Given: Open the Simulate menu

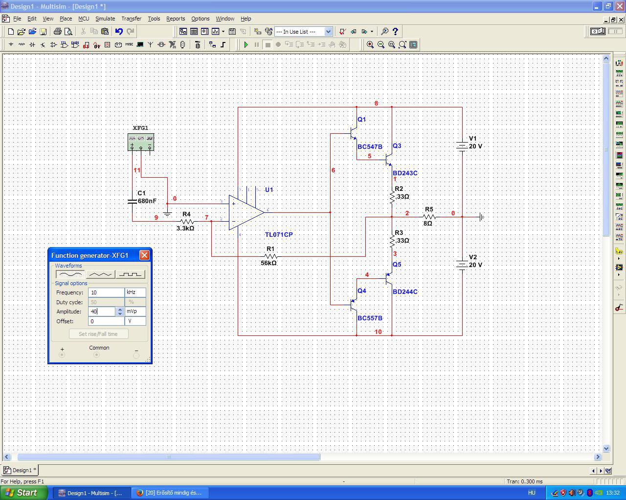Looking at the screenshot, I should [x=105, y=19].
